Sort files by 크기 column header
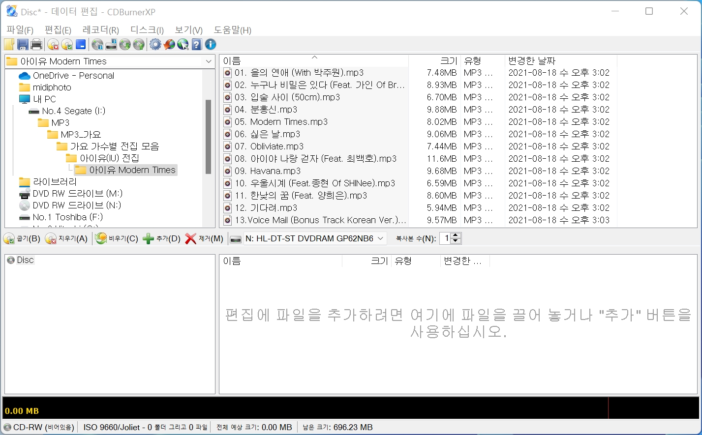 pos(434,61)
